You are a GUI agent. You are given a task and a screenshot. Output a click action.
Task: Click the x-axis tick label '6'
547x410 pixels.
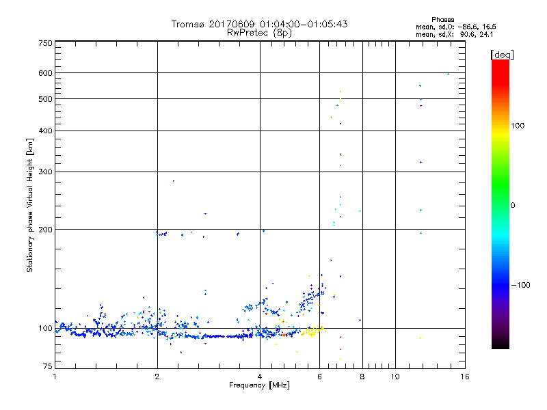tap(319, 377)
